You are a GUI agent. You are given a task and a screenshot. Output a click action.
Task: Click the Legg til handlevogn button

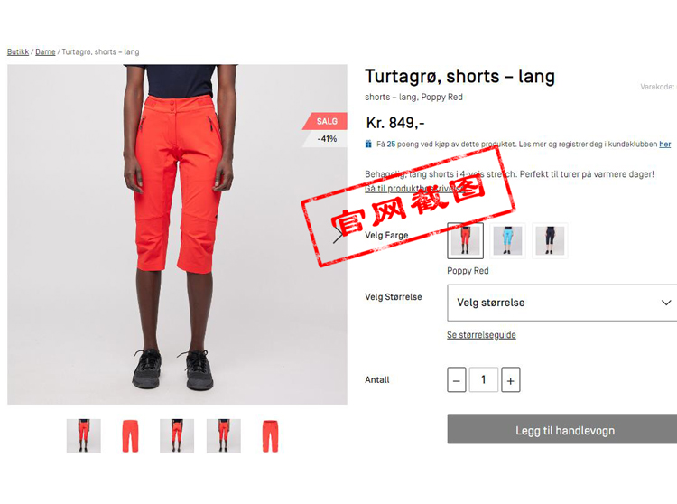(562, 429)
